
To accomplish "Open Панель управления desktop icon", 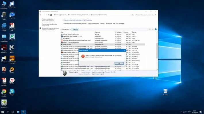I will [4, 38].
